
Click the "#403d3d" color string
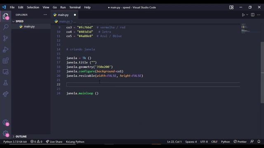[85, 32]
